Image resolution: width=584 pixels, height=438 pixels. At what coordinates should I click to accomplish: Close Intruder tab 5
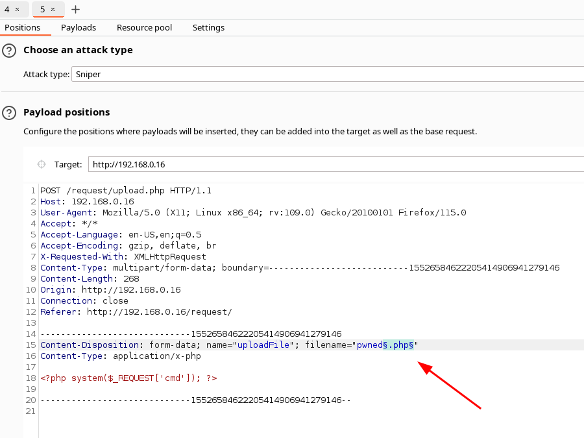[53, 9]
